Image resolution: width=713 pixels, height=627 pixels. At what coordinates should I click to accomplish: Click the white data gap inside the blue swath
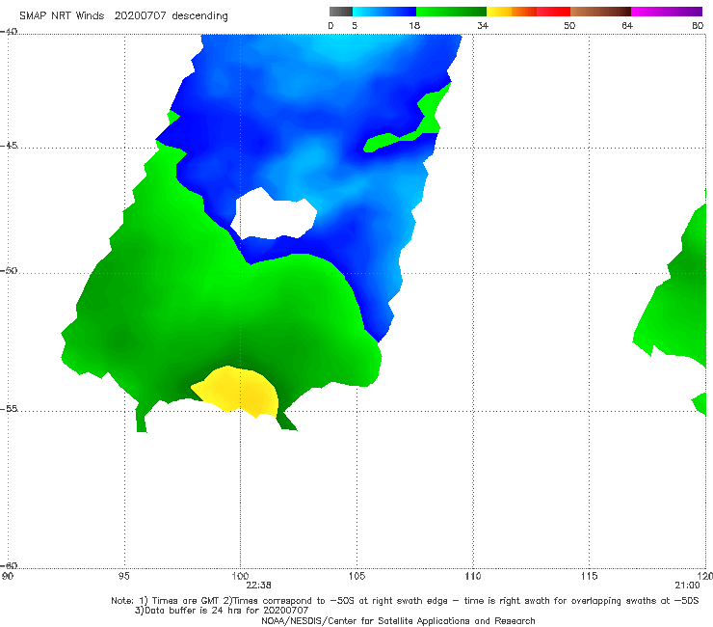click(273, 215)
